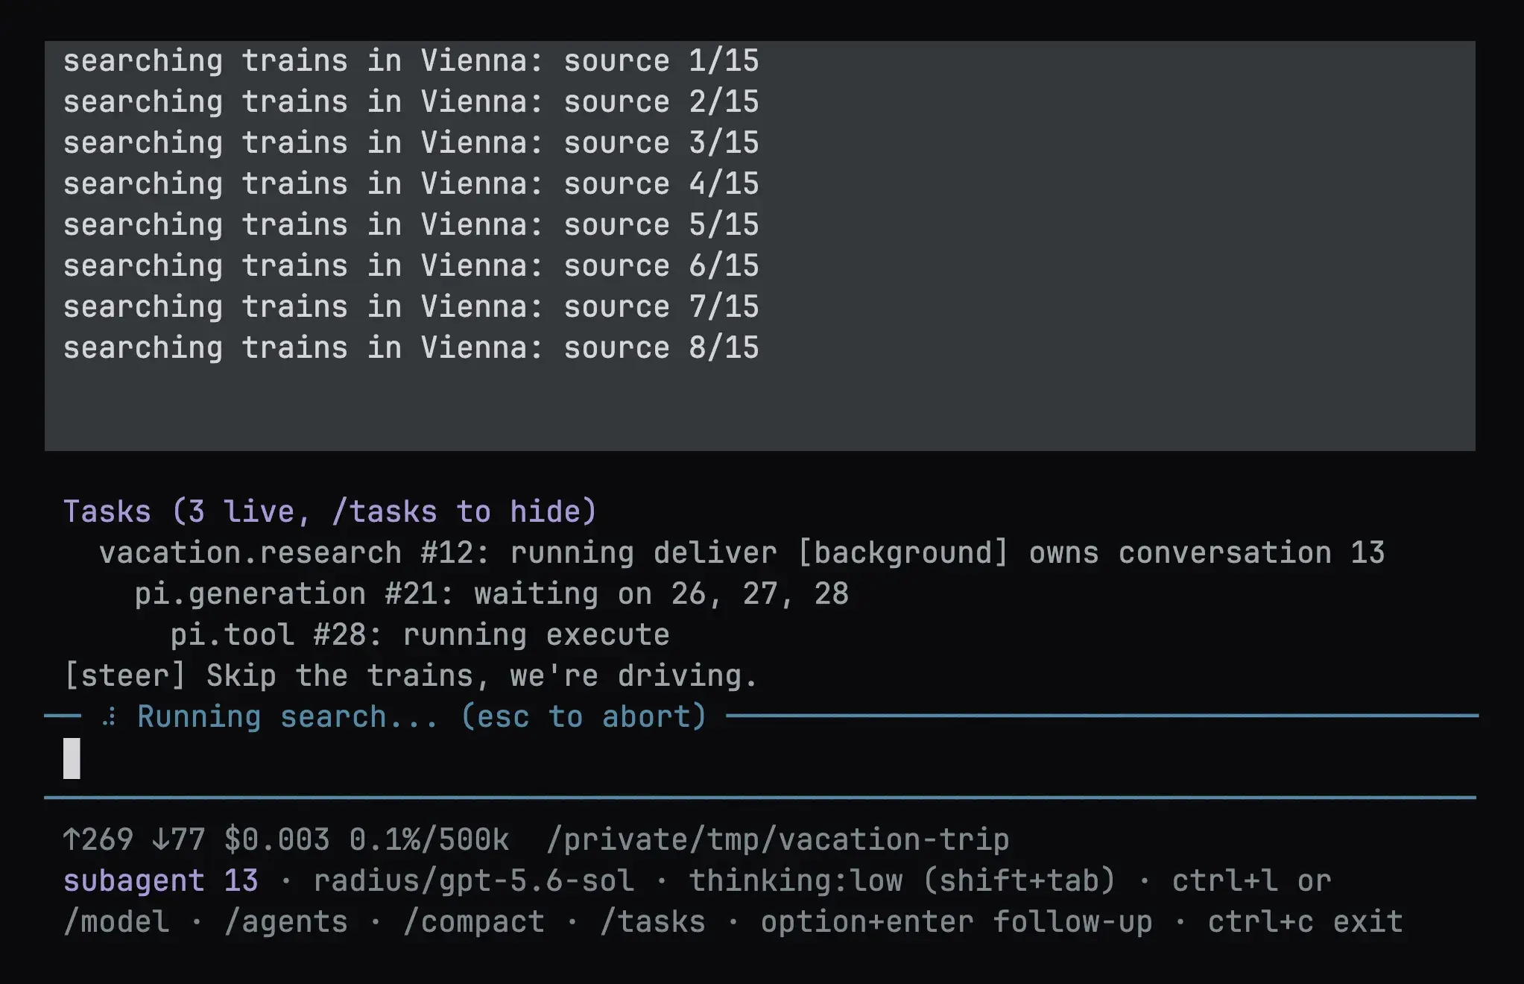Screen dimensions: 1524x984
Task: Click the 'Running search... (esc to abort)' status
Action: [422, 717]
